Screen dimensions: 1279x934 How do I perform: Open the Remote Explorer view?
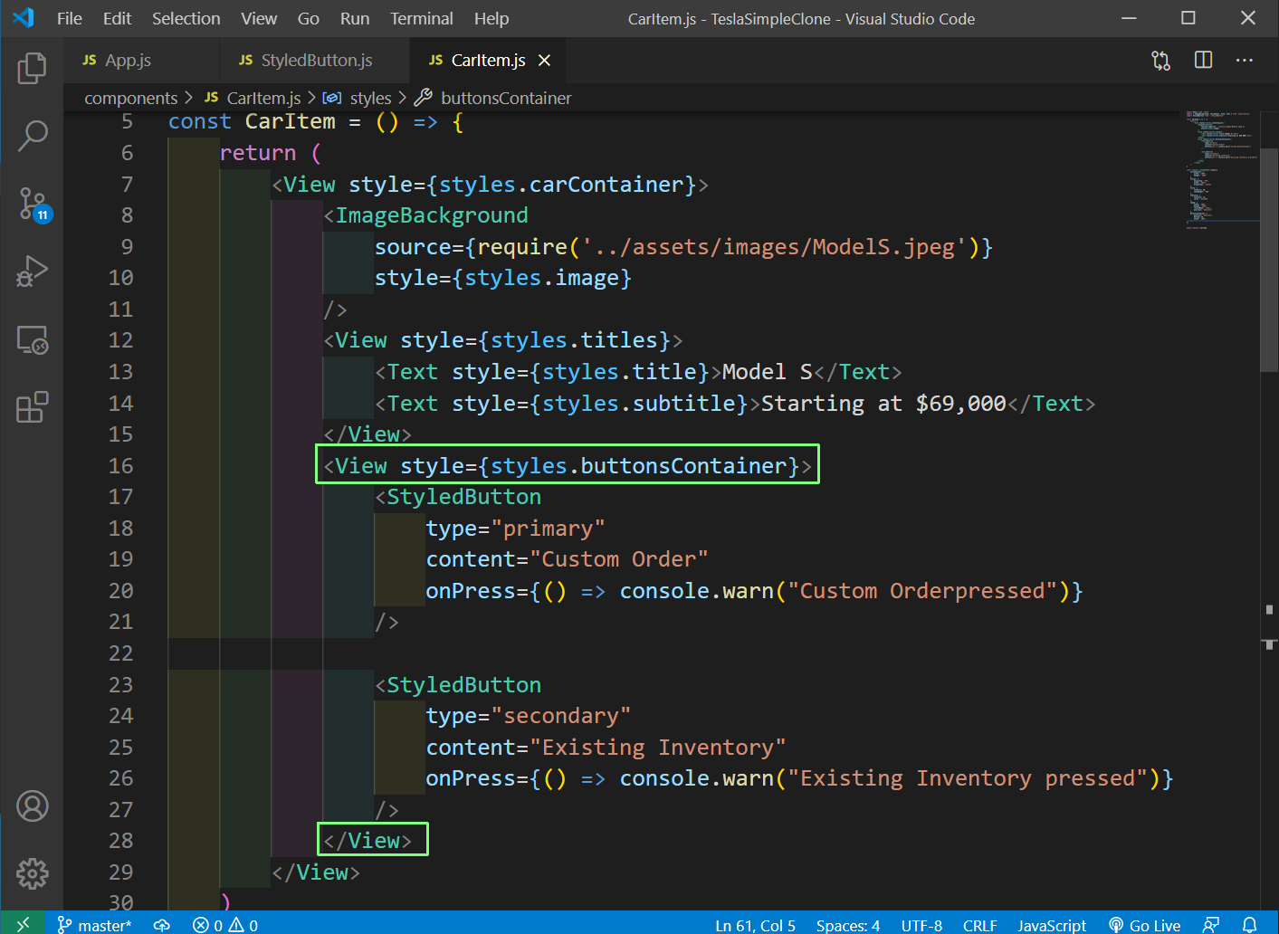tap(32, 339)
